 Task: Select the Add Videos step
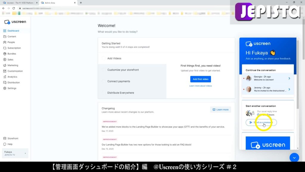[132, 58]
